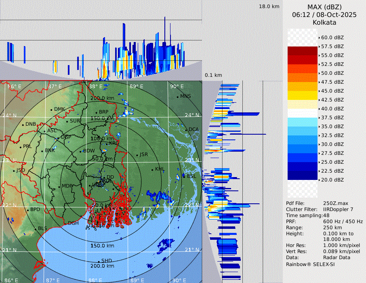Select the yellow swatch above 42.5 dBZ
This screenshot has width=366, height=283.
tap(302, 95)
